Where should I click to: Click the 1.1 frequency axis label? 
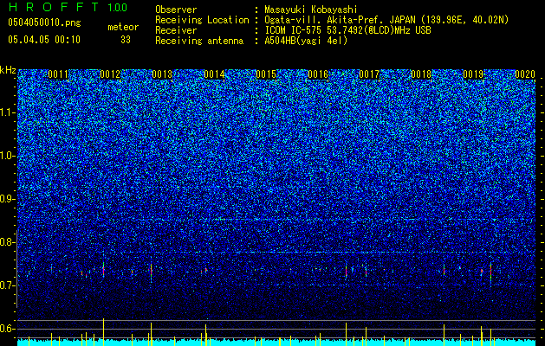[7, 112]
